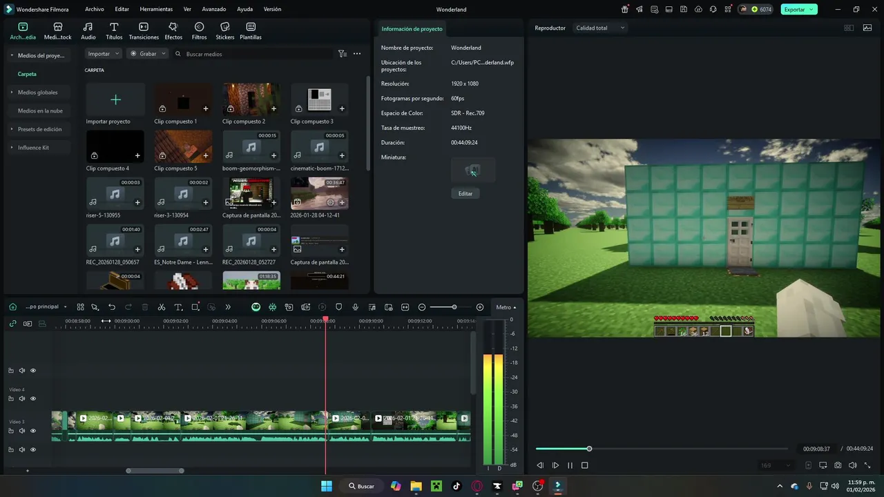Toggle visibility eye of bottom track
The height and width of the screenshot is (497, 884).
(x=32, y=450)
